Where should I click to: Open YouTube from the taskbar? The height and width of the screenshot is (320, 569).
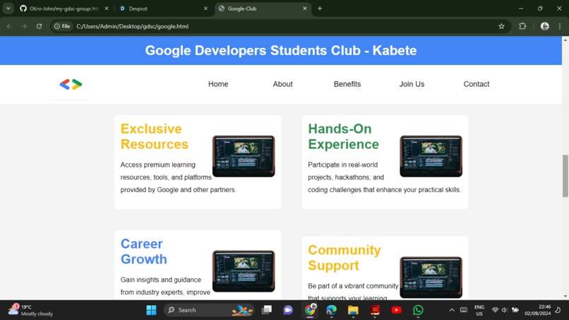(x=396, y=310)
